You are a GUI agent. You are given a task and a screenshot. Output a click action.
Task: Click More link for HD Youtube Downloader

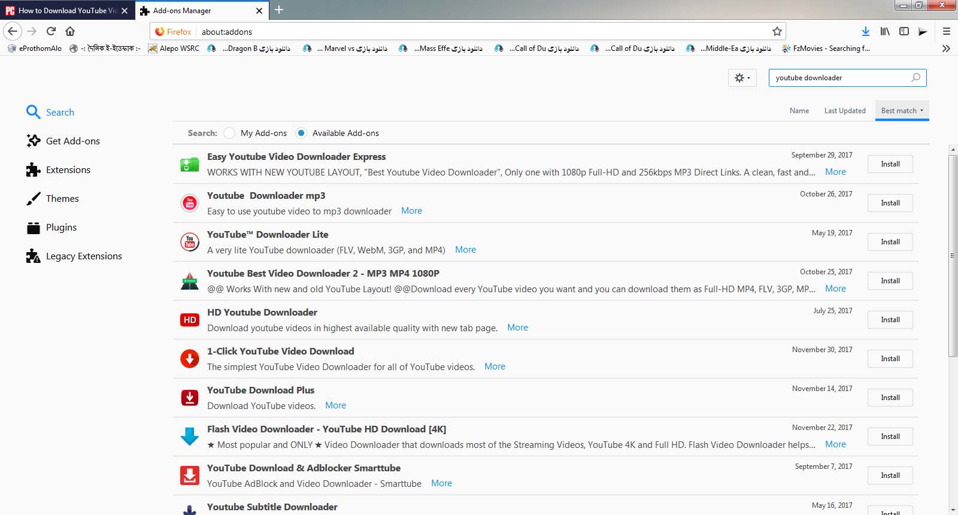click(517, 328)
